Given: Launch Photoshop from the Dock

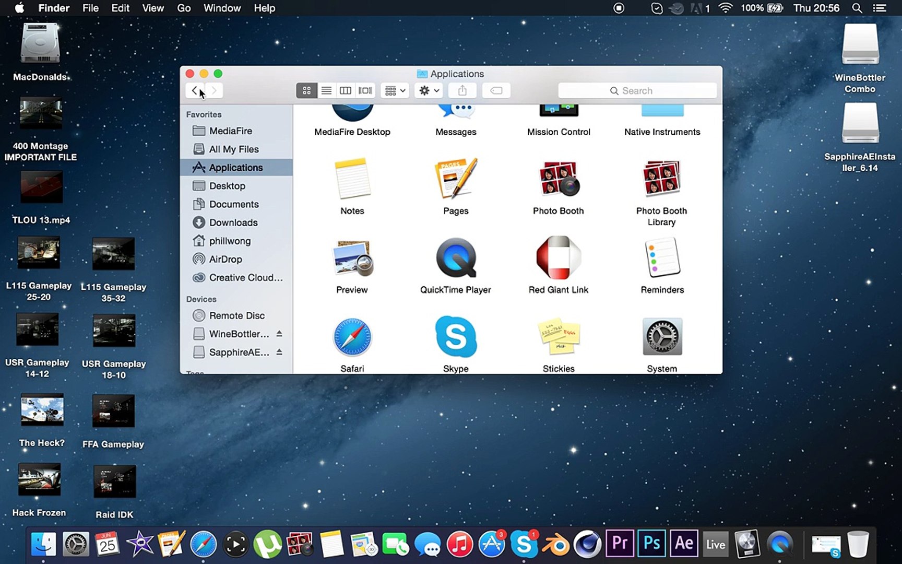Looking at the screenshot, I should (x=651, y=544).
